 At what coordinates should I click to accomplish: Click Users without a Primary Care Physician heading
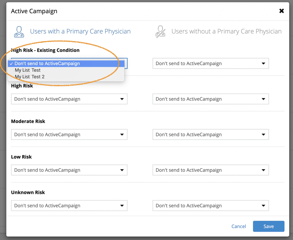pos(227,31)
